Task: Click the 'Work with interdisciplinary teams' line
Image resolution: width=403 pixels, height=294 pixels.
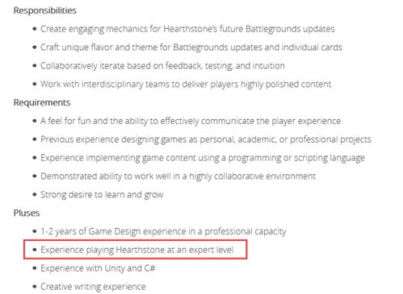Action: coord(186,85)
